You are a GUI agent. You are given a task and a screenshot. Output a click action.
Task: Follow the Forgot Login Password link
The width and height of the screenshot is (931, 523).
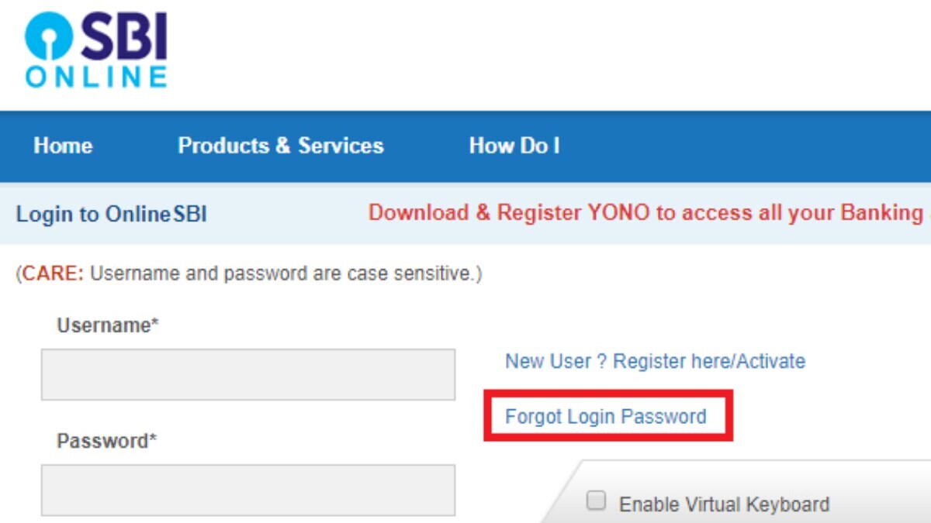click(605, 417)
